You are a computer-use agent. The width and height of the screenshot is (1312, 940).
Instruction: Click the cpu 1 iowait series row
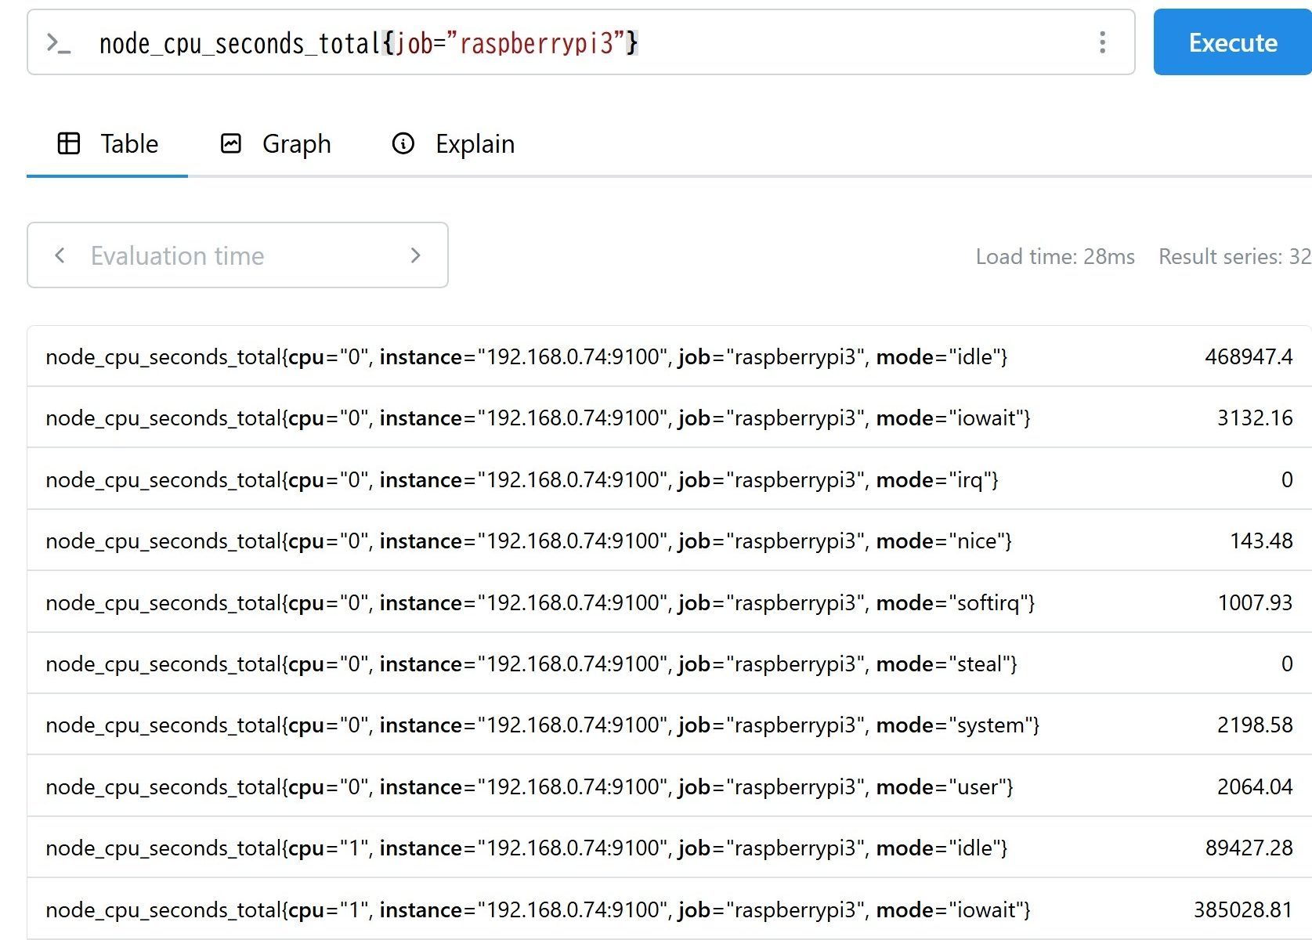(x=537, y=910)
